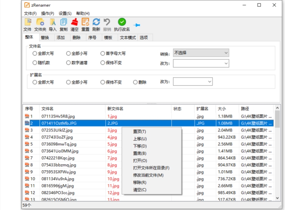Select 保持不变 radio under 文件名
The image size is (302, 210).
[x=103, y=63]
